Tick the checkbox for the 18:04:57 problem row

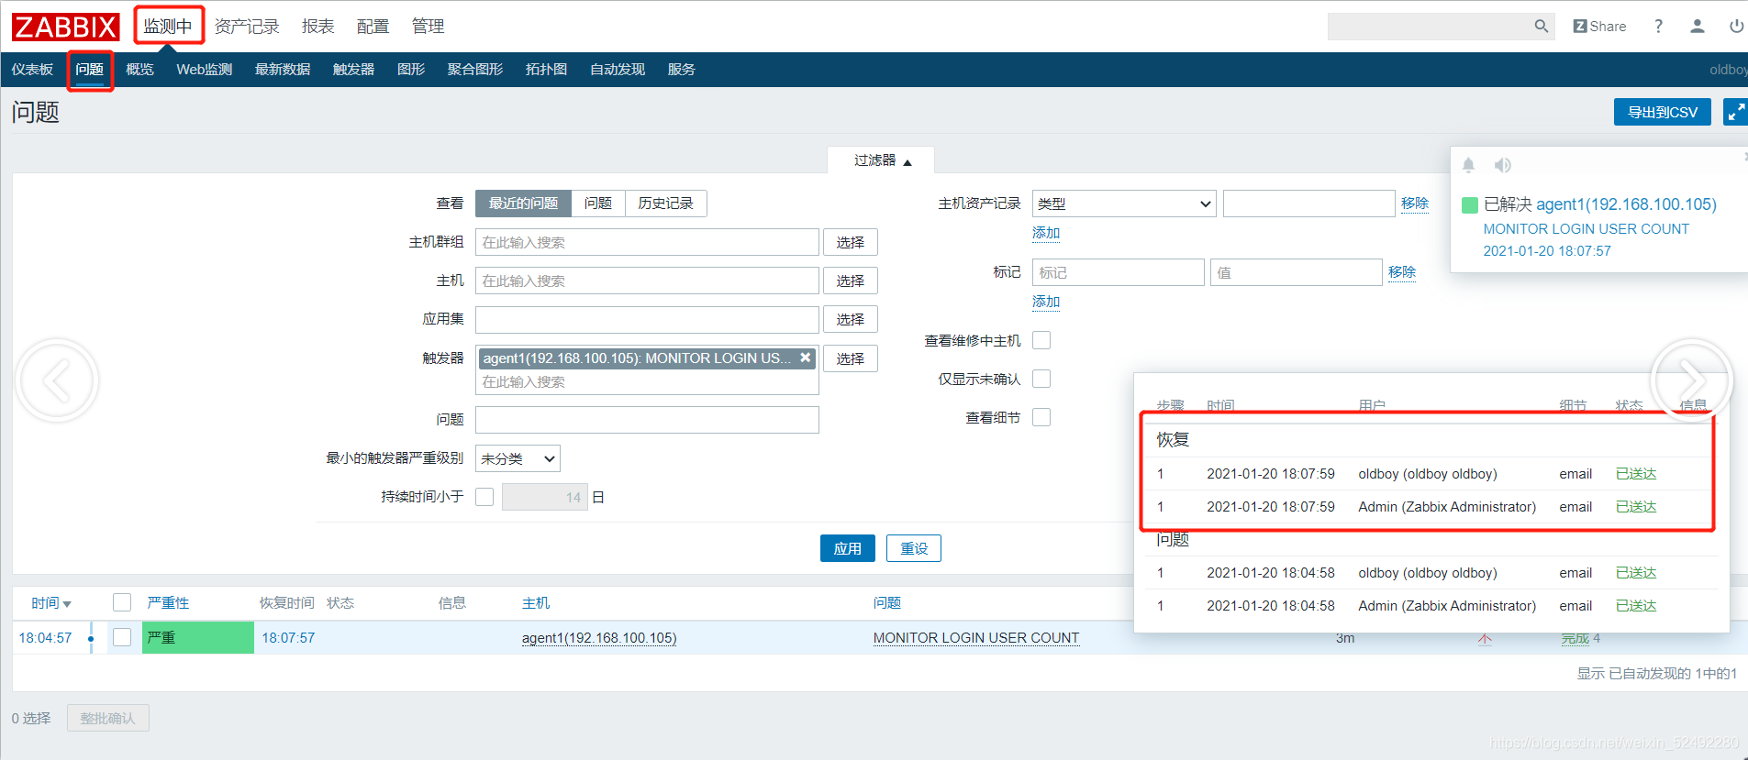[122, 637]
